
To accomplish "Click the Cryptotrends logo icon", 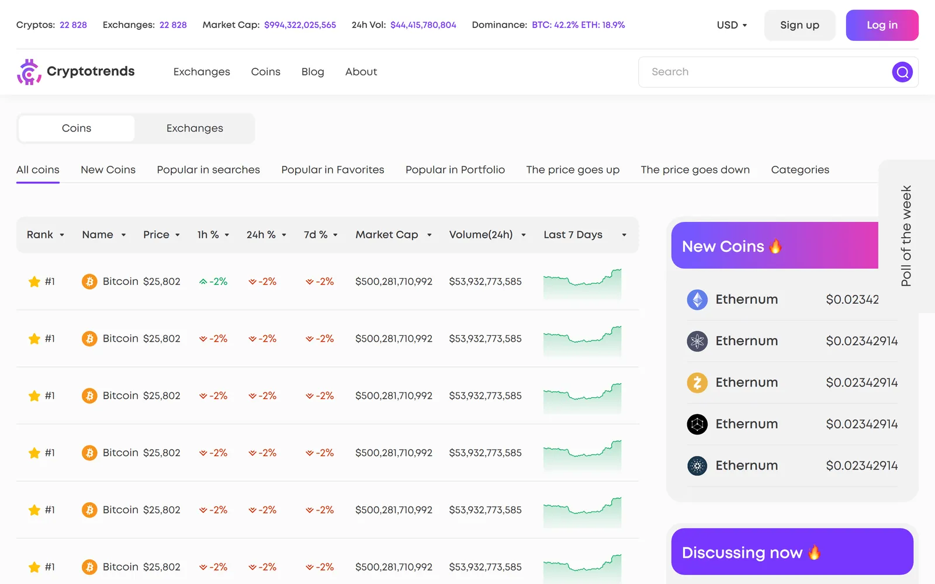I will 29,72.
